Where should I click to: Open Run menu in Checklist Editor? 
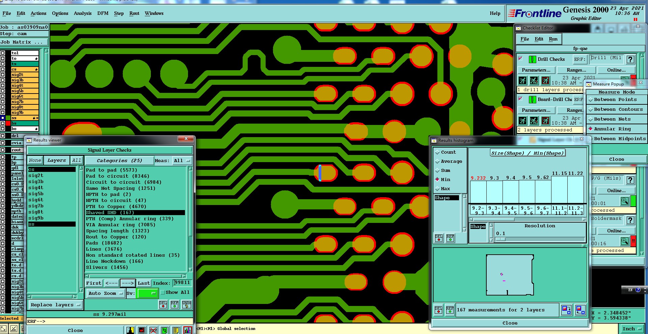(553, 39)
